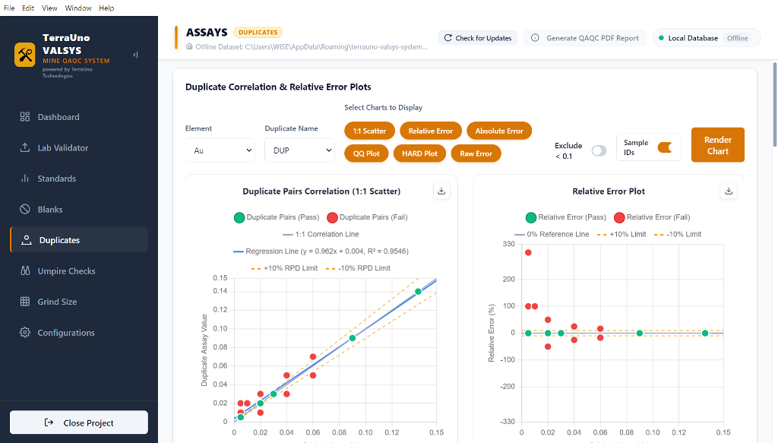The width and height of the screenshot is (778, 443).
Task: Open the File menu
Action: pyautogui.click(x=9, y=8)
